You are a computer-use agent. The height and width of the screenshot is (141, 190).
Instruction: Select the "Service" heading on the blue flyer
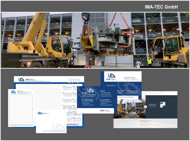point(103,91)
